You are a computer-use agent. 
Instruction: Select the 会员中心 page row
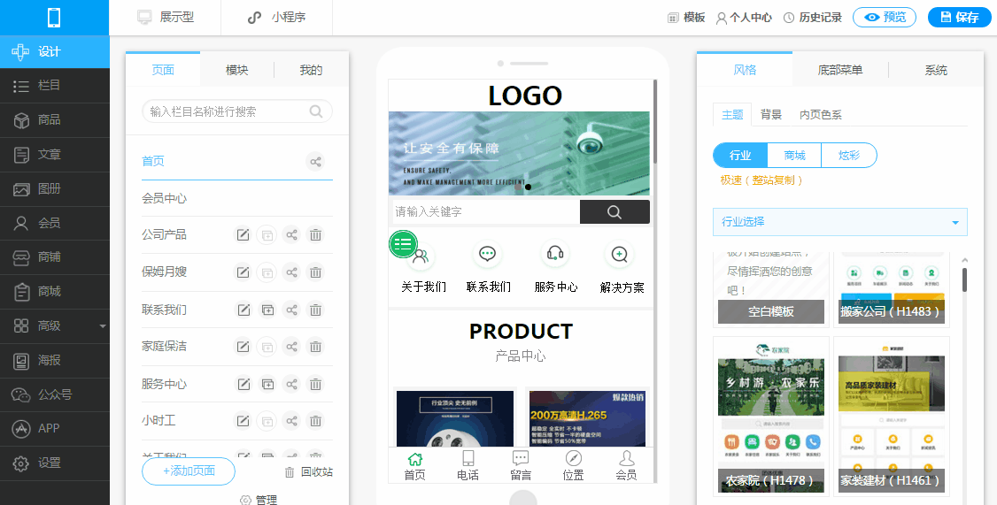[x=237, y=198]
